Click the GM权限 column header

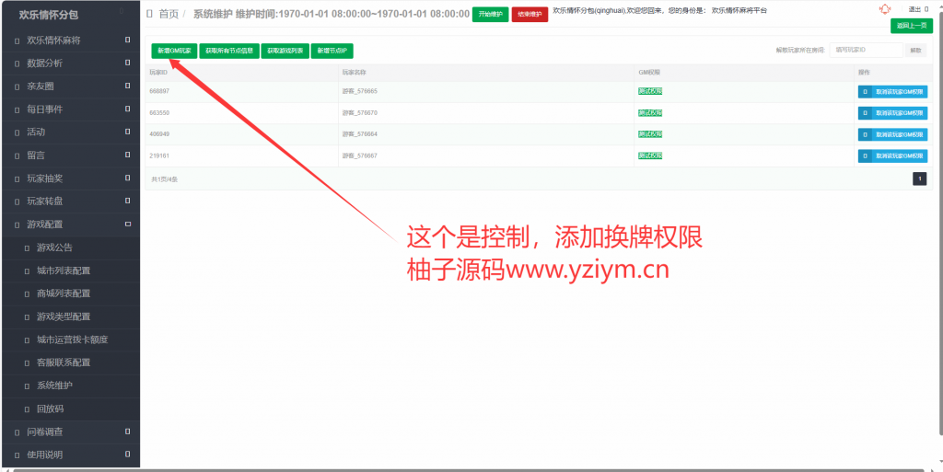pos(649,72)
